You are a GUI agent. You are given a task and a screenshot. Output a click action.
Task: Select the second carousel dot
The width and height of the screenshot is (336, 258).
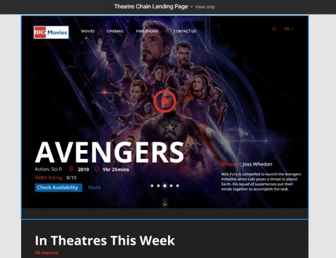(x=159, y=186)
